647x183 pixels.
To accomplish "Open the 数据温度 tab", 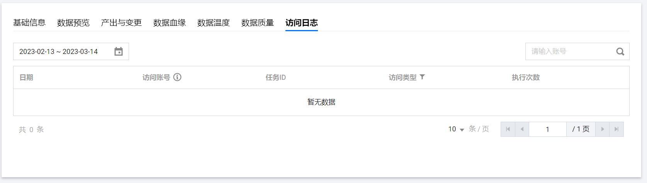I will (214, 23).
